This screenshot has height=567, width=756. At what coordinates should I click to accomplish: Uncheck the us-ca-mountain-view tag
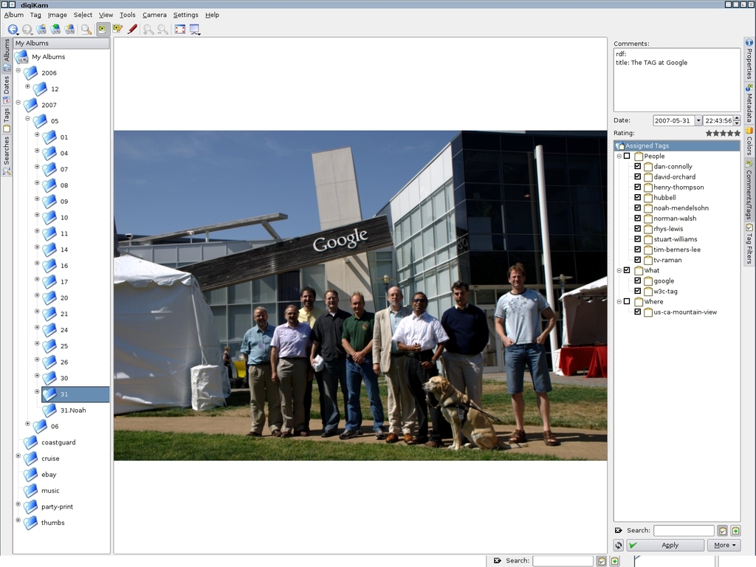[637, 312]
